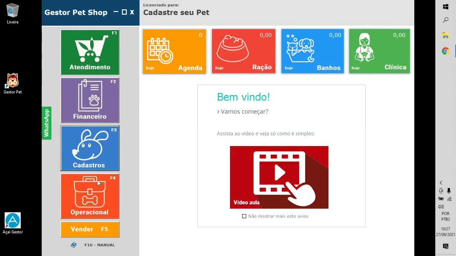The height and width of the screenshot is (256, 456).
Task: Open the Financeiro module tile
Action: tap(90, 100)
